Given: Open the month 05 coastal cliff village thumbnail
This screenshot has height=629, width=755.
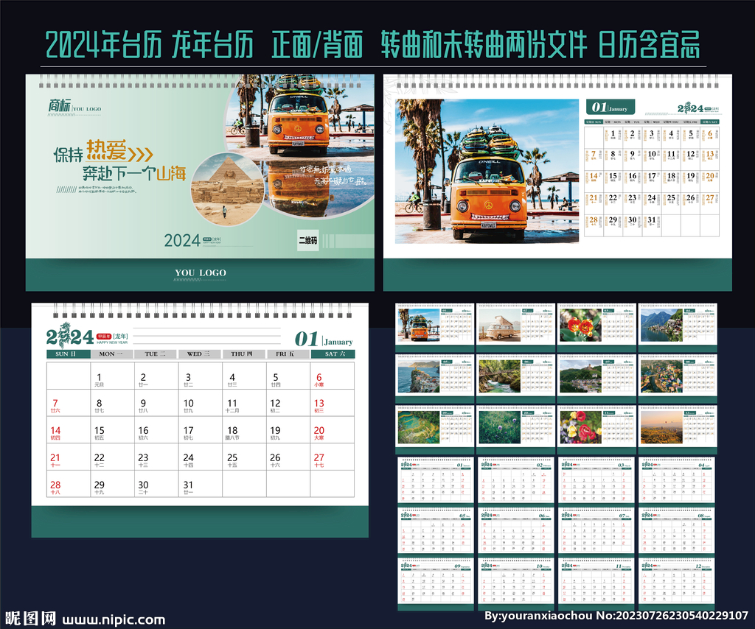Looking at the screenshot, I should [419, 376].
